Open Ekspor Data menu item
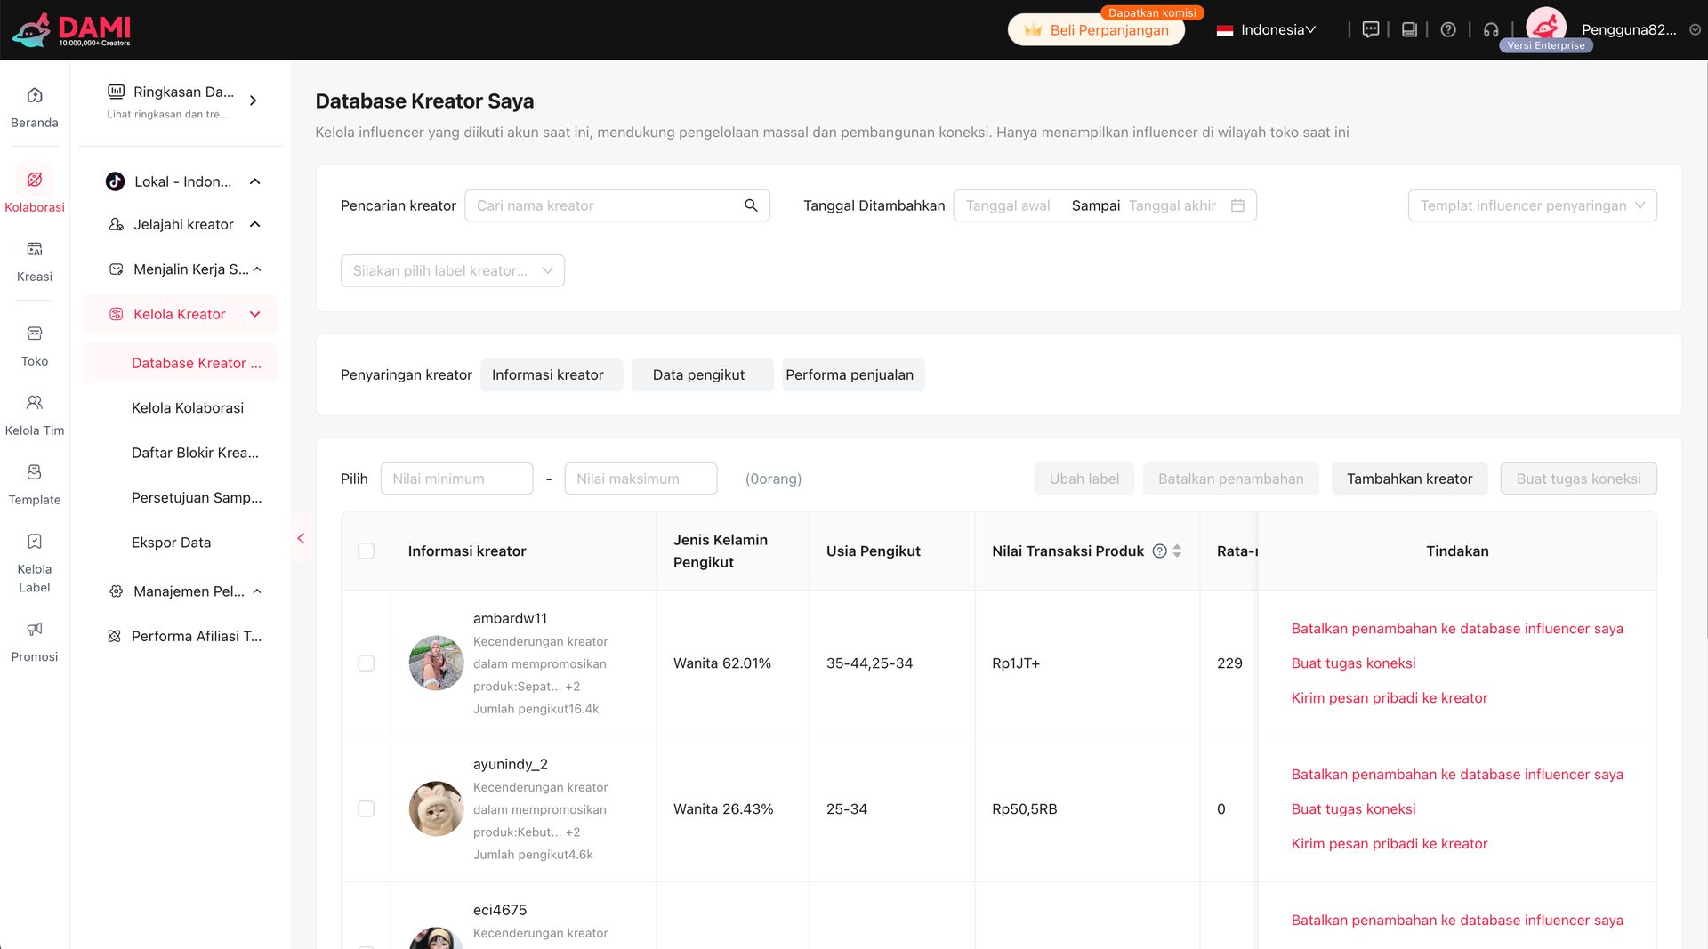The width and height of the screenshot is (1708, 949). [171, 543]
